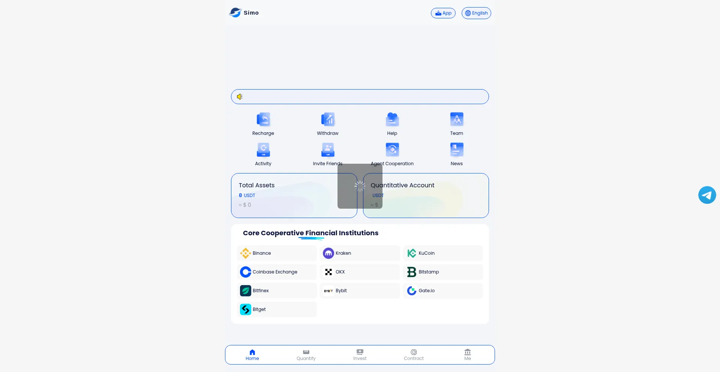Open the Activity icon

tap(263, 150)
